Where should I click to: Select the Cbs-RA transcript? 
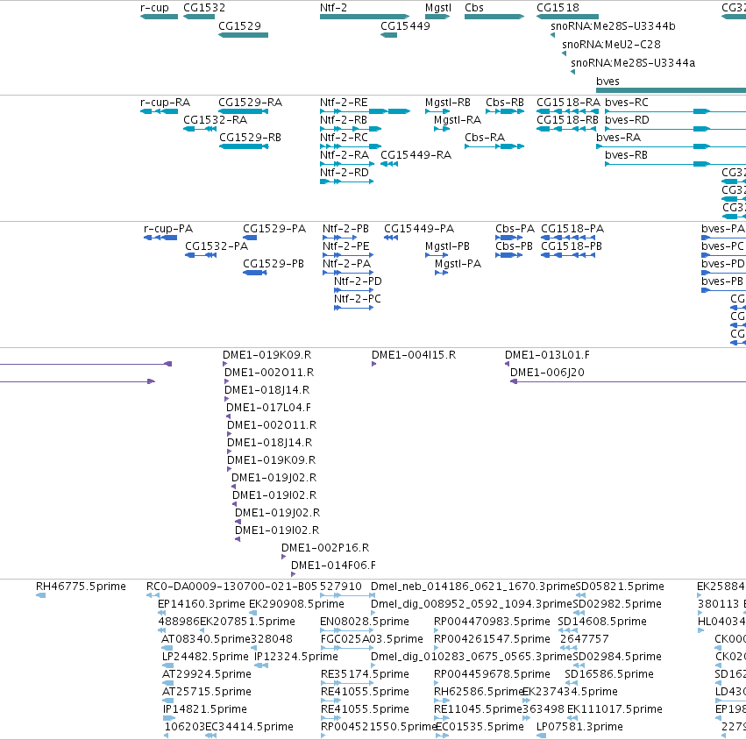(494, 146)
